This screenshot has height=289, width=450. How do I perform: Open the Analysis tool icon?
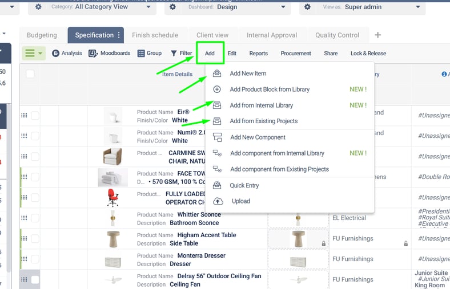coord(56,54)
